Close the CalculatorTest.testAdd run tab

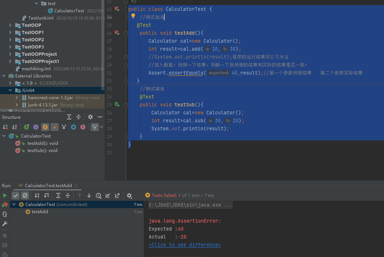tap(76, 186)
